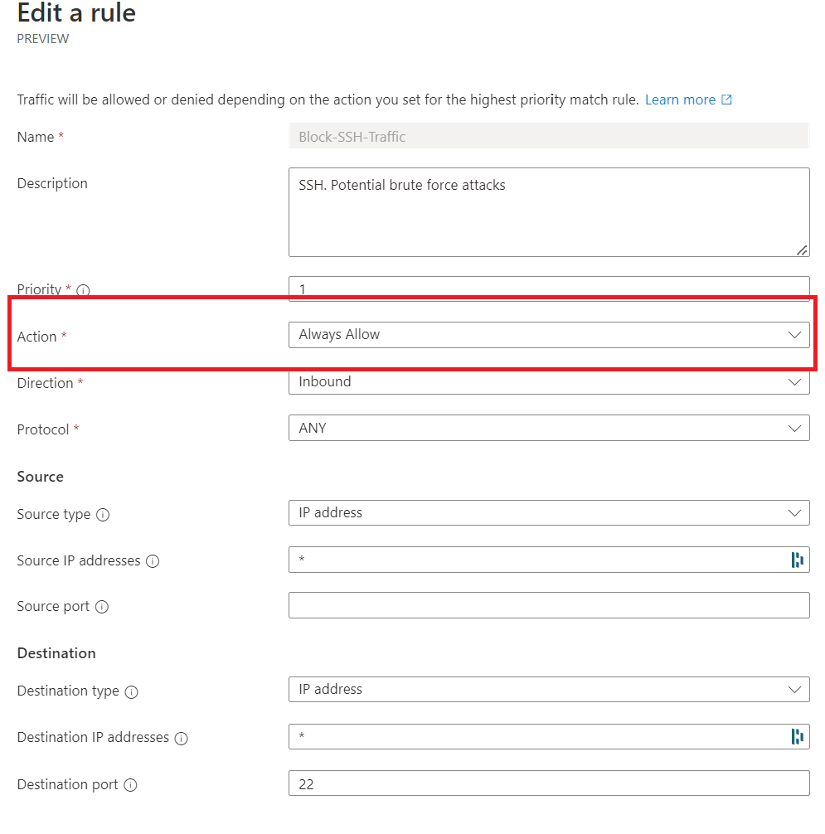
Task: Click the Direction field label
Action: [x=46, y=383]
